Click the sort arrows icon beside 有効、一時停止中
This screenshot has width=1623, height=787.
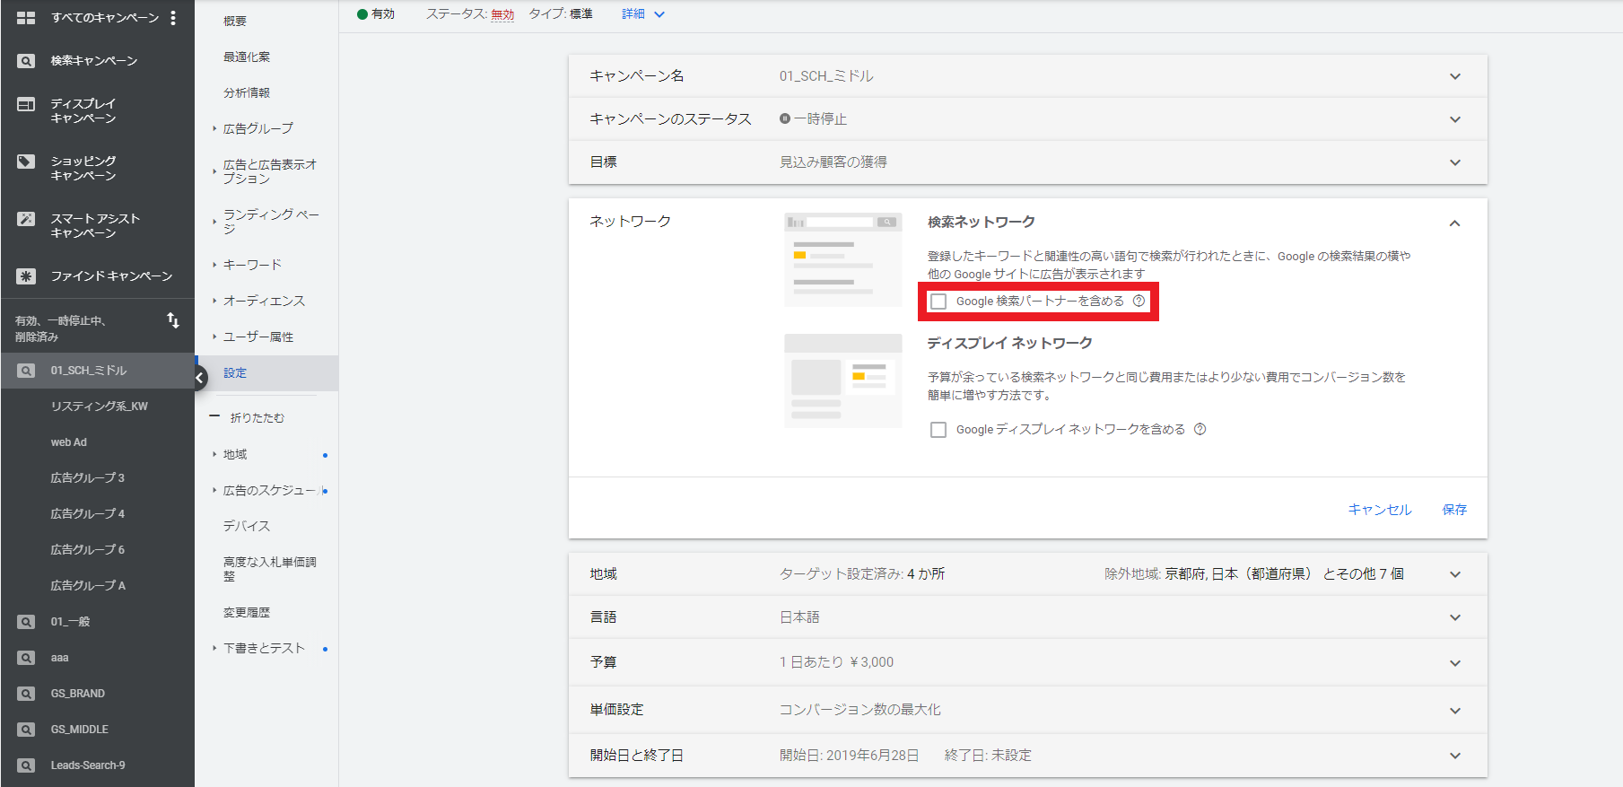point(173,320)
